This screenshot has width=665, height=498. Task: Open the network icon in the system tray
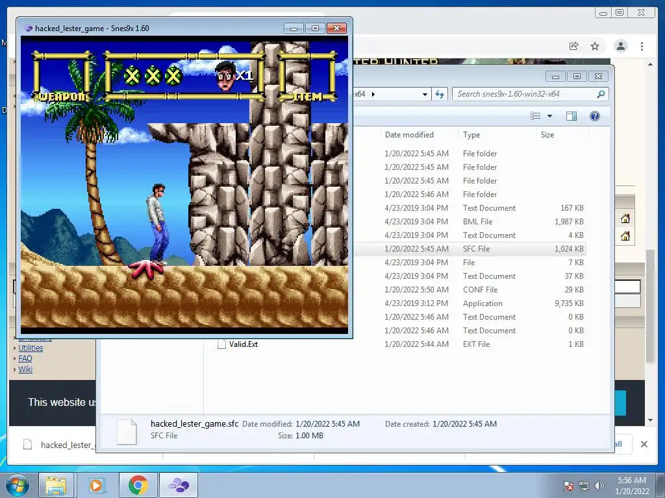point(584,486)
